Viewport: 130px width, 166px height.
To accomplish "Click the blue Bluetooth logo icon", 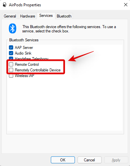I will (x=13, y=28).
